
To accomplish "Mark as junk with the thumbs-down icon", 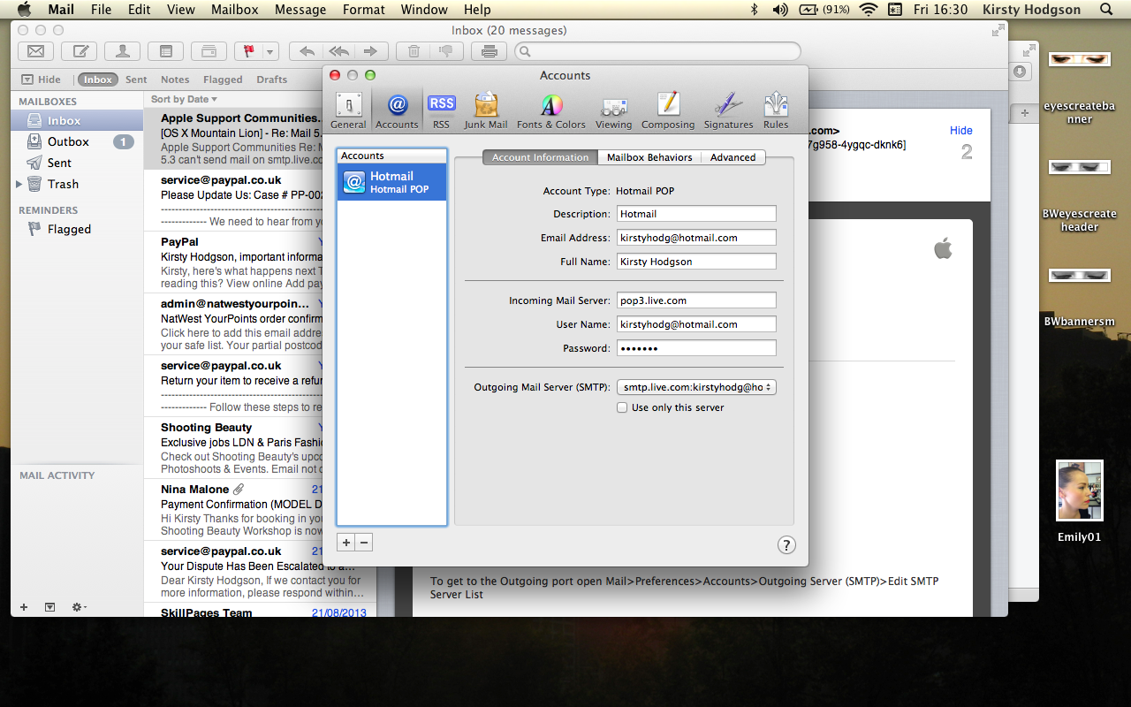I will 446,51.
